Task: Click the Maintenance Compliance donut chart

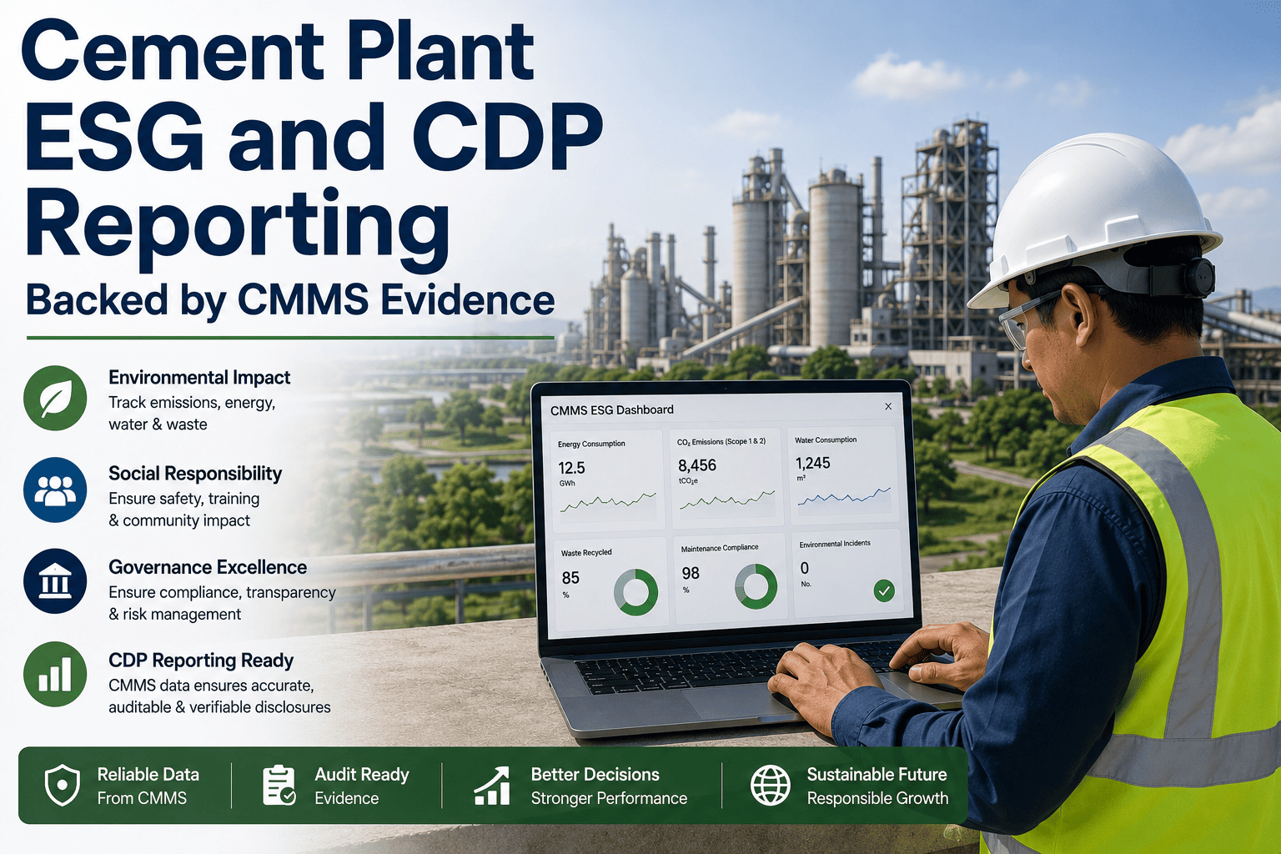Action: coord(756,586)
